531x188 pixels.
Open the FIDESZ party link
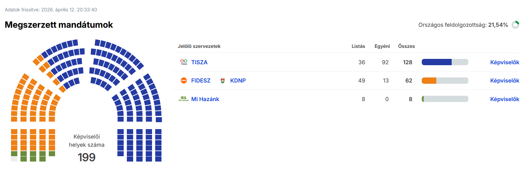point(201,81)
